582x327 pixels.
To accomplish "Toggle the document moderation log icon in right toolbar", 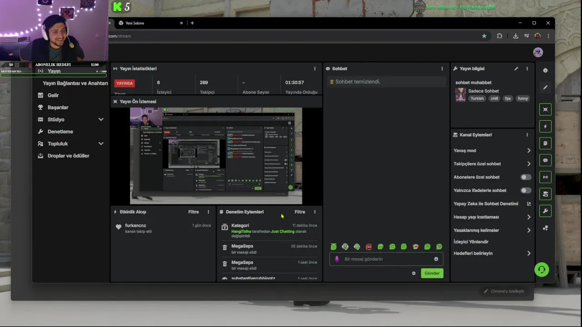I will coord(545,143).
